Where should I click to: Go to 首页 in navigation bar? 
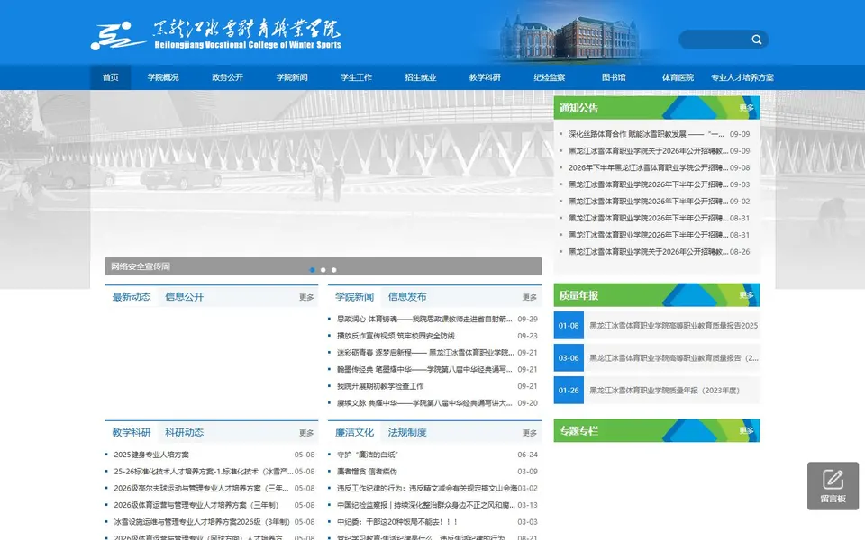click(110, 77)
